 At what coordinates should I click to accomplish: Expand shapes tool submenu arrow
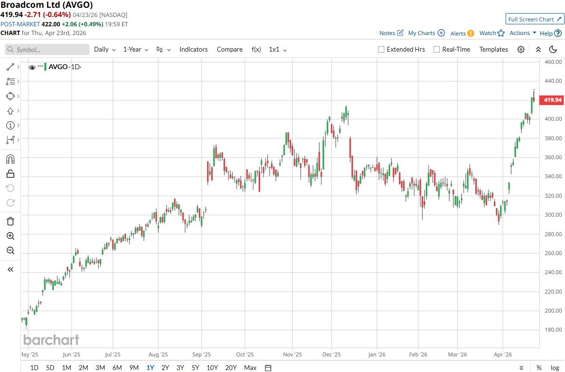[x=19, y=96]
